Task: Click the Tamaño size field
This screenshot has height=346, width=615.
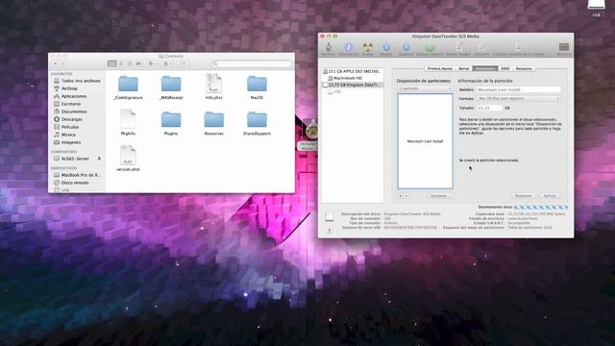Action: [489, 108]
